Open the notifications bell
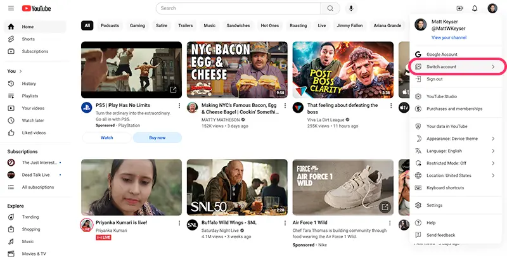Screen dimensions: 507x259 (475, 8)
